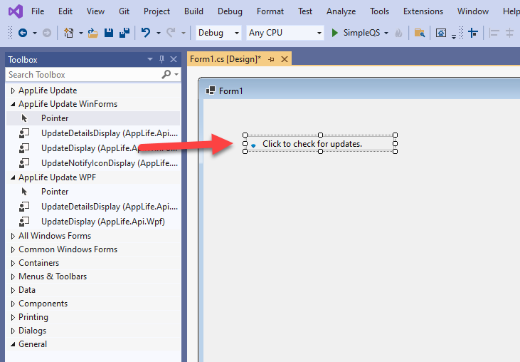
Task: Click the New Item toolbar icon
Action: [x=69, y=33]
